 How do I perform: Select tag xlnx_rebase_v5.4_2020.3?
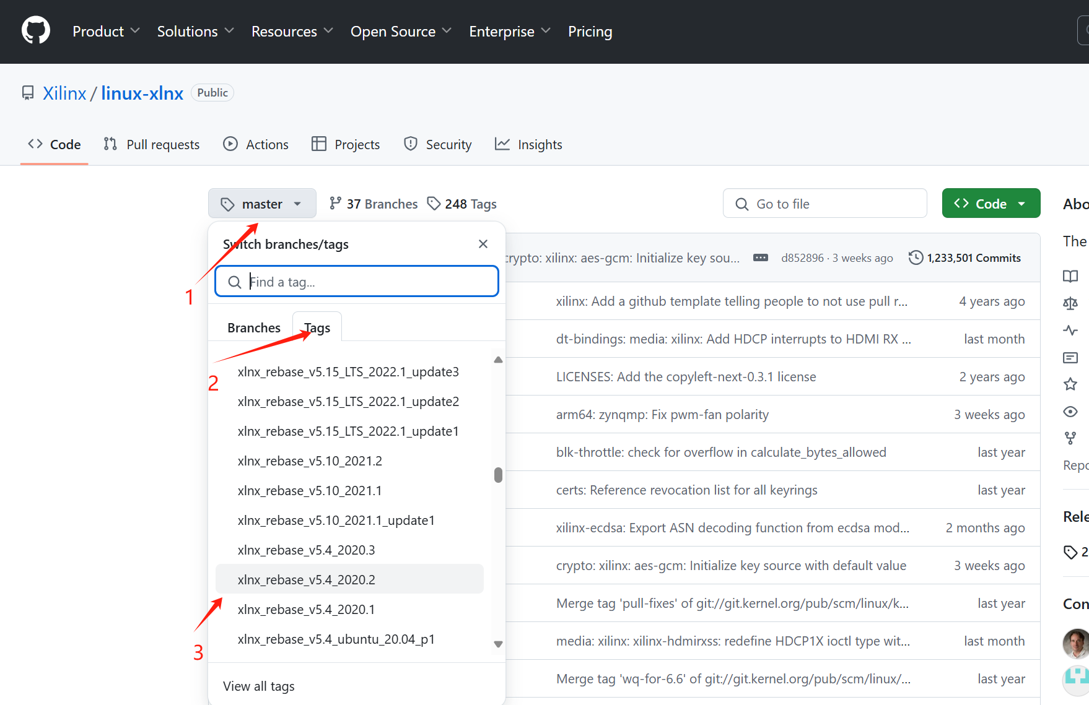[x=349, y=550]
